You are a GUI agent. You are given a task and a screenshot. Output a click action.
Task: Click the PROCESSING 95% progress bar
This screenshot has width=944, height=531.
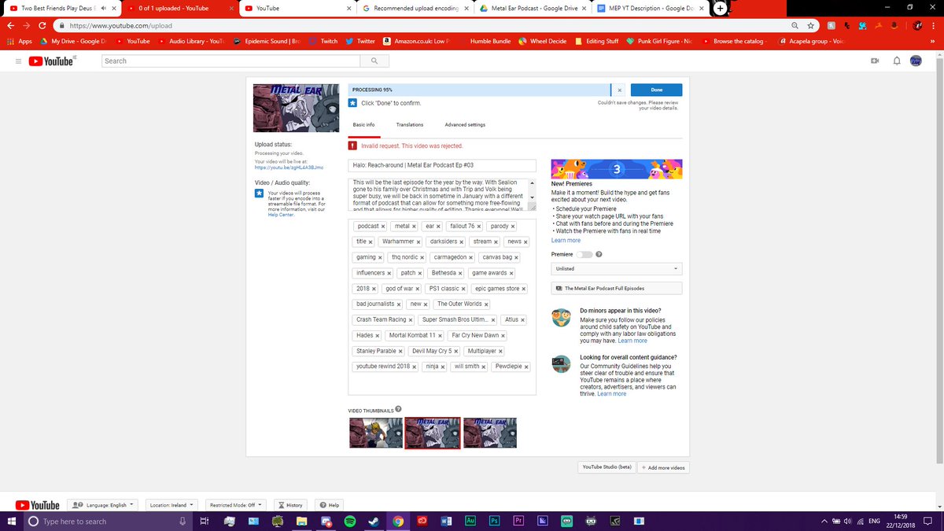pos(479,90)
